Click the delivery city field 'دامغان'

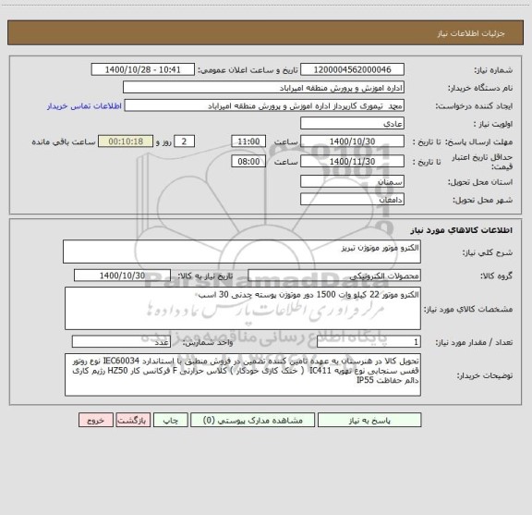point(352,199)
